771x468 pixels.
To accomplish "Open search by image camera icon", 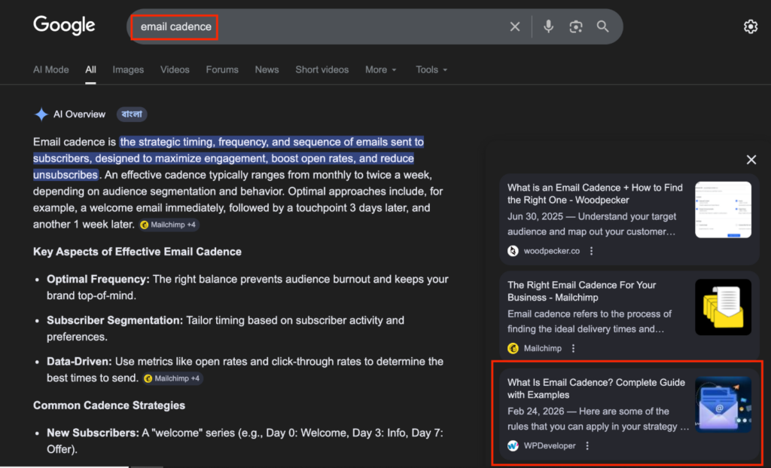I will (x=576, y=26).
